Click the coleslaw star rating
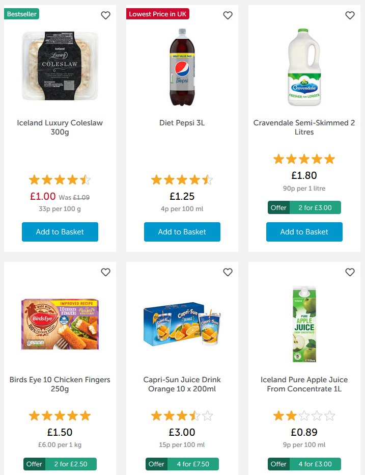The image size is (365, 475). click(x=60, y=179)
